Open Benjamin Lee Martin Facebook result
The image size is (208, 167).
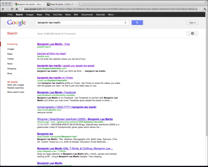pos(57,92)
